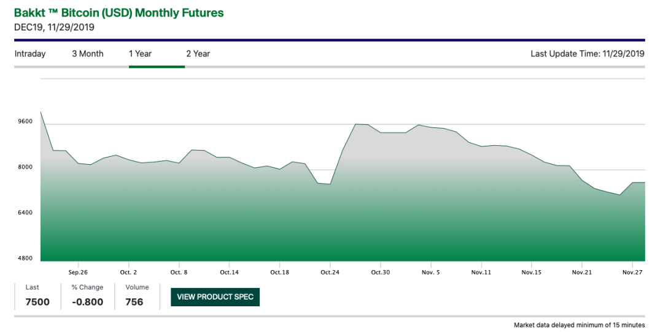Click the Nov.21 date axis label

point(582,273)
